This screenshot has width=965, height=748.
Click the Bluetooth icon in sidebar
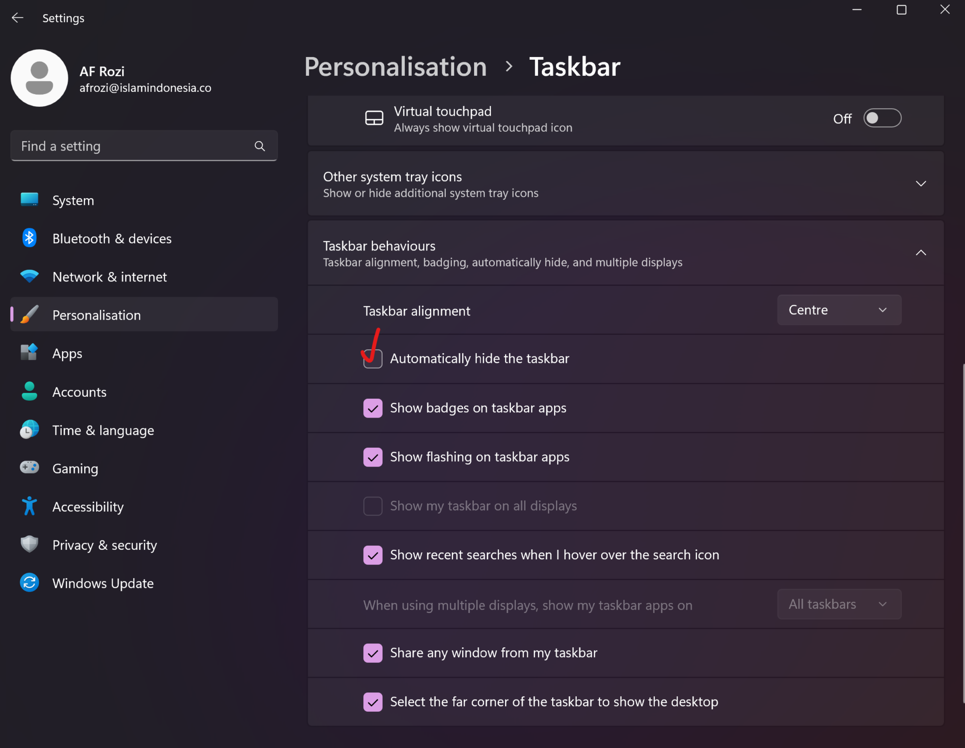click(x=29, y=238)
